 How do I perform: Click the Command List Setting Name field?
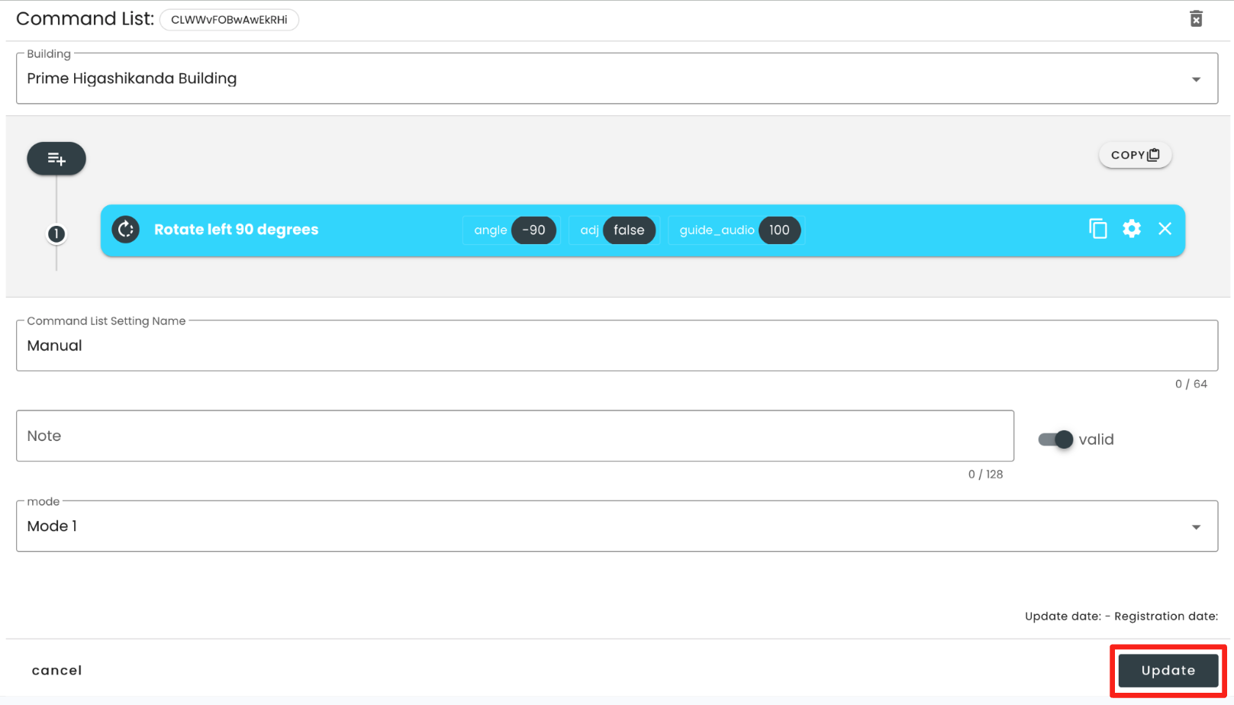tap(617, 346)
